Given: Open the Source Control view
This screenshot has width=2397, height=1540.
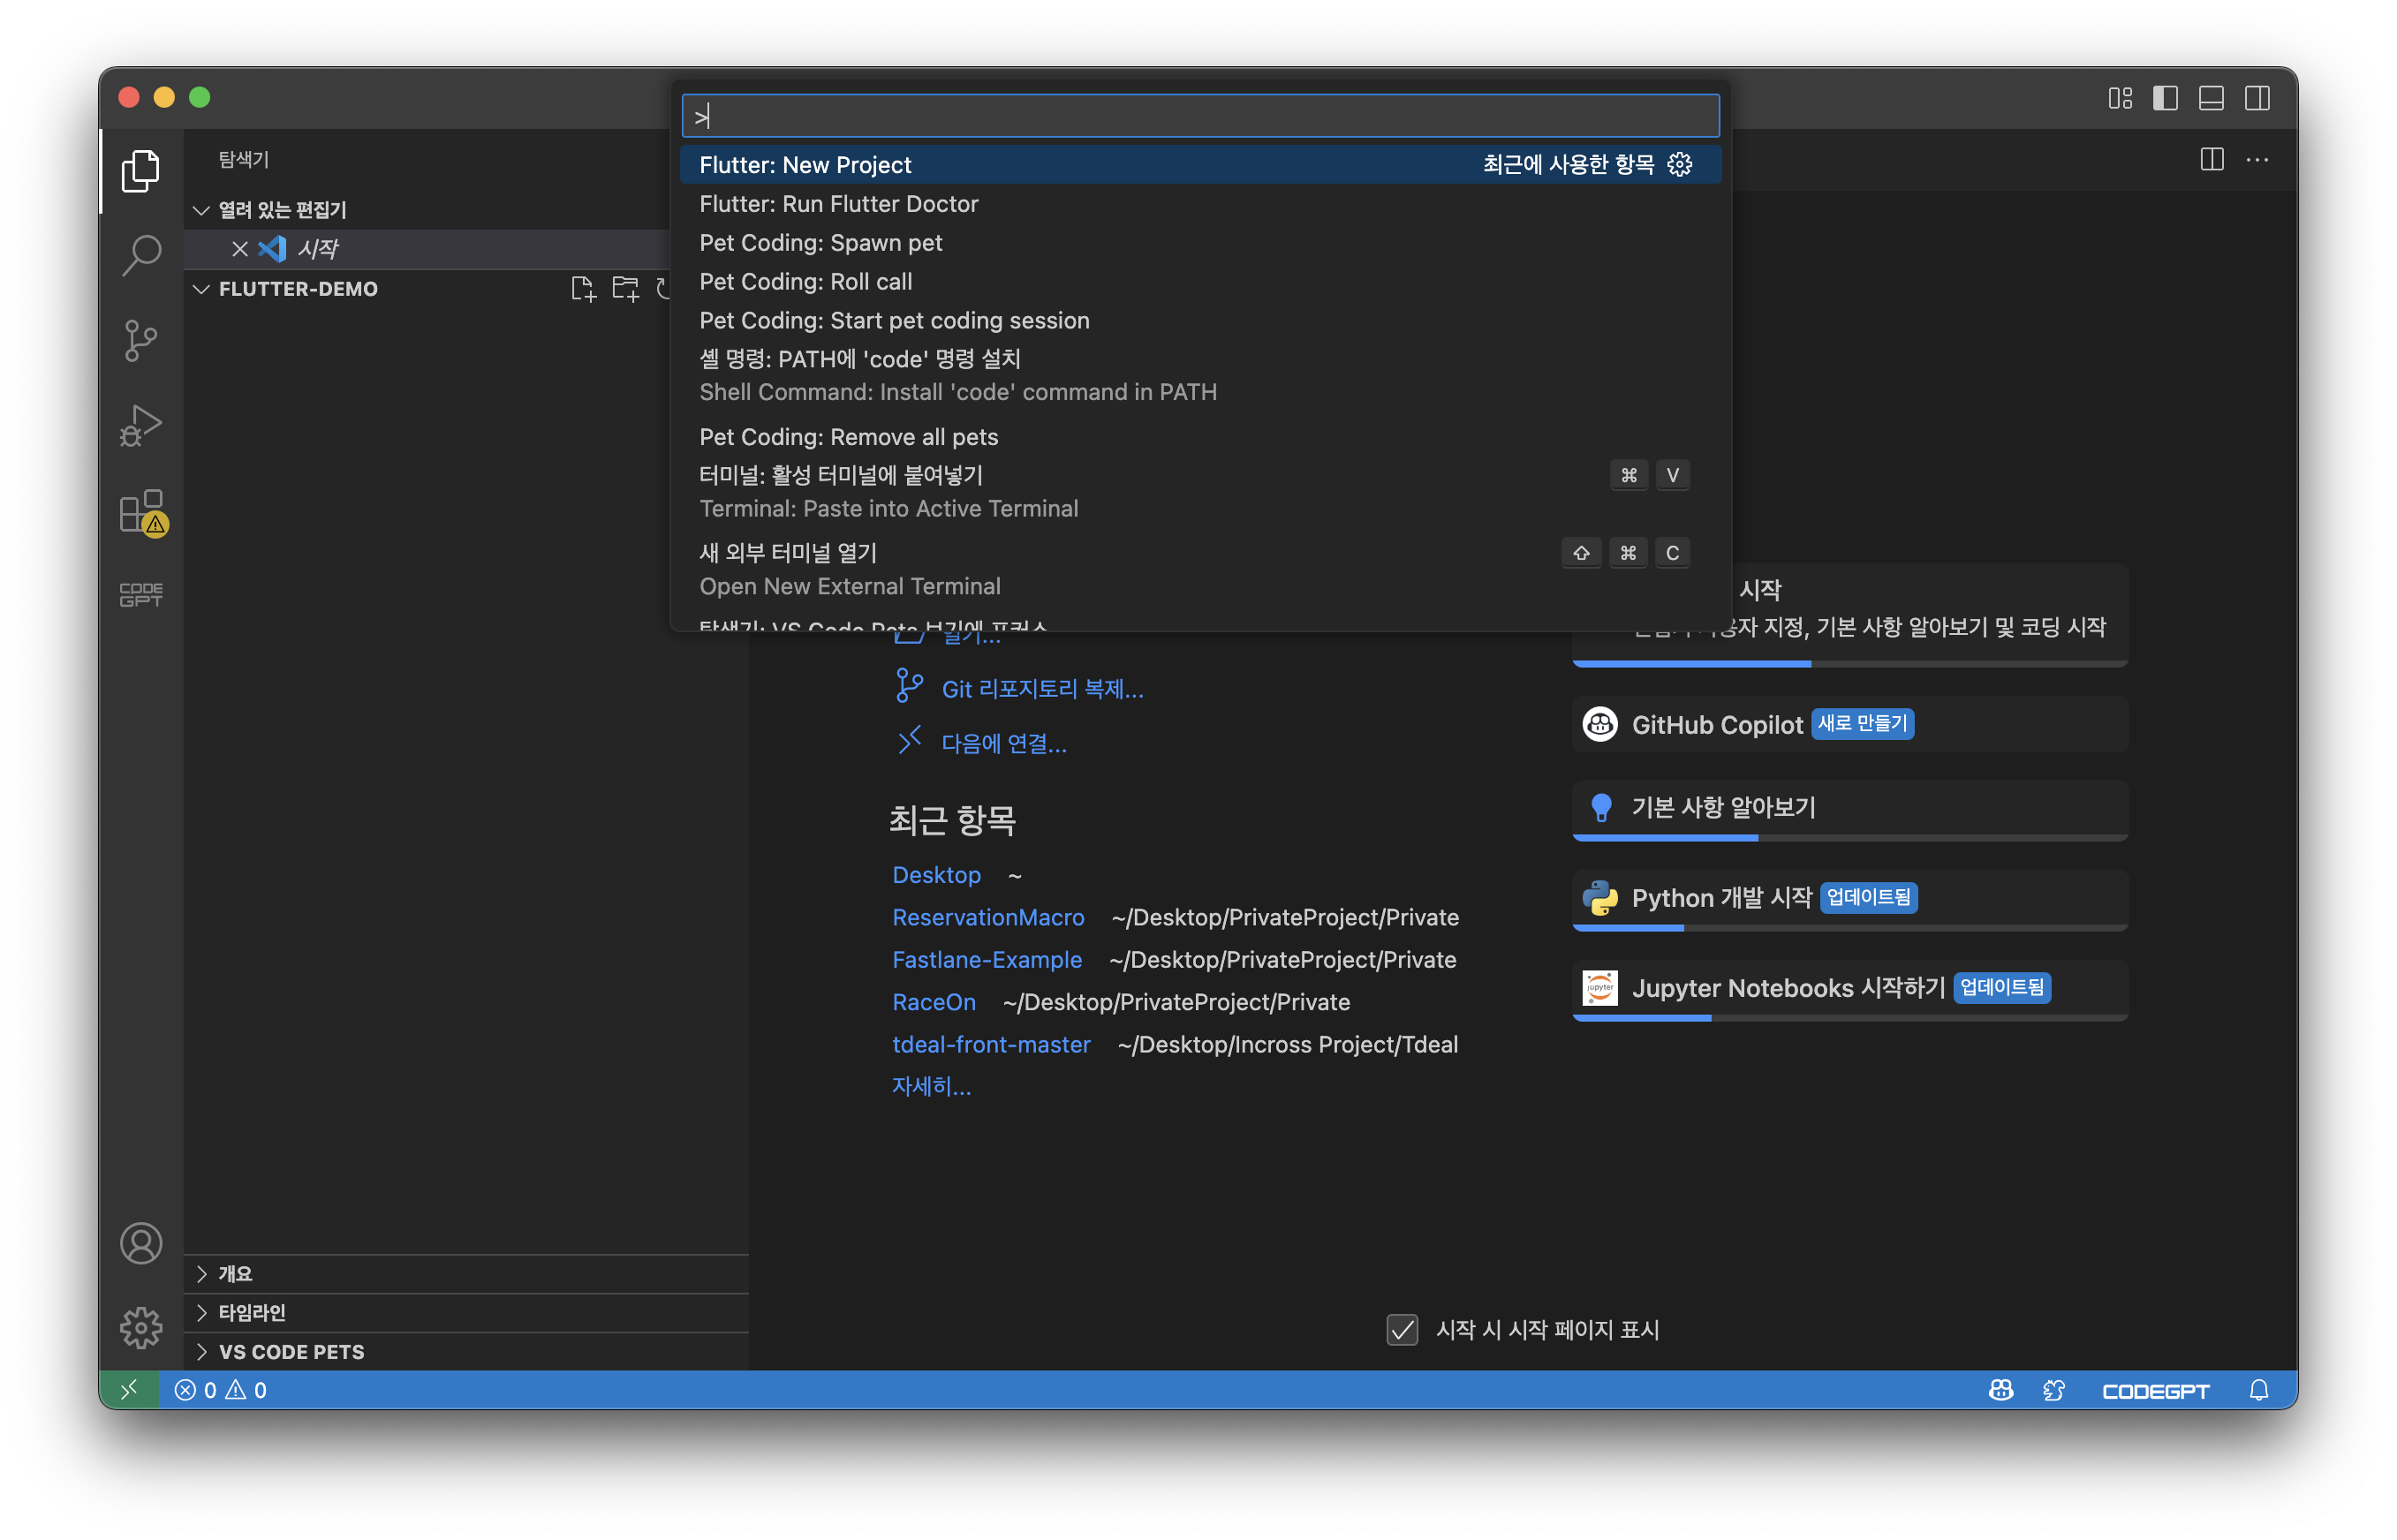Looking at the screenshot, I should point(141,340).
